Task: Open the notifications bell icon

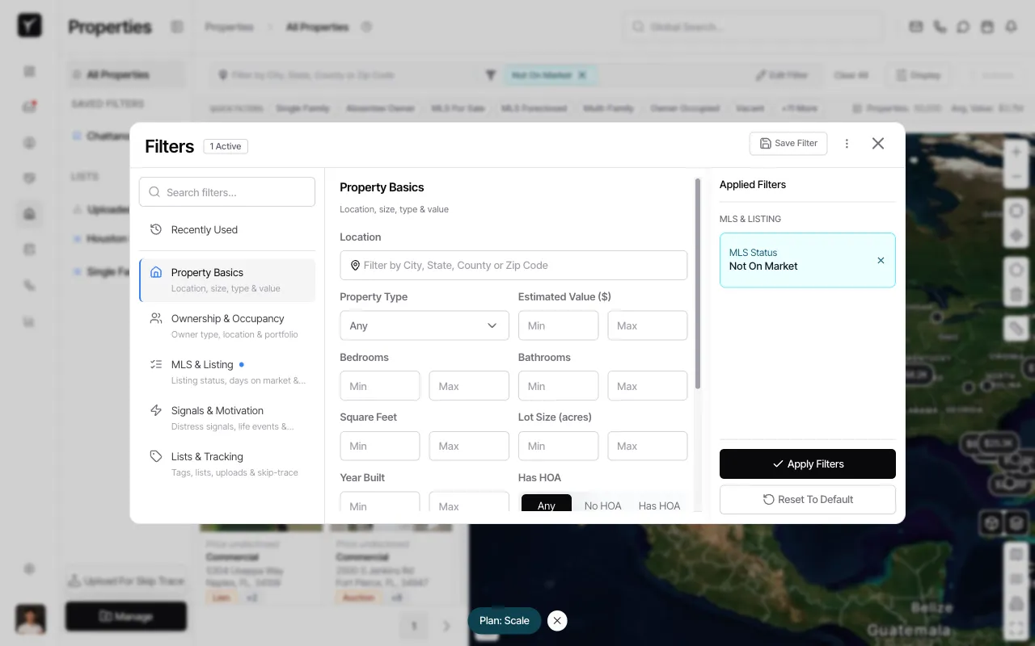Action: 1011,27
